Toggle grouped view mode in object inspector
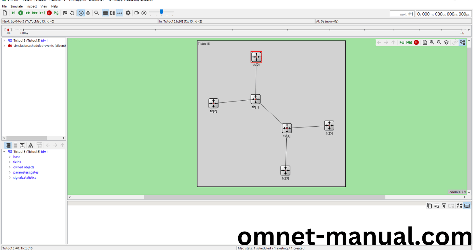The width and height of the screenshot is (473, 250). 8,145
